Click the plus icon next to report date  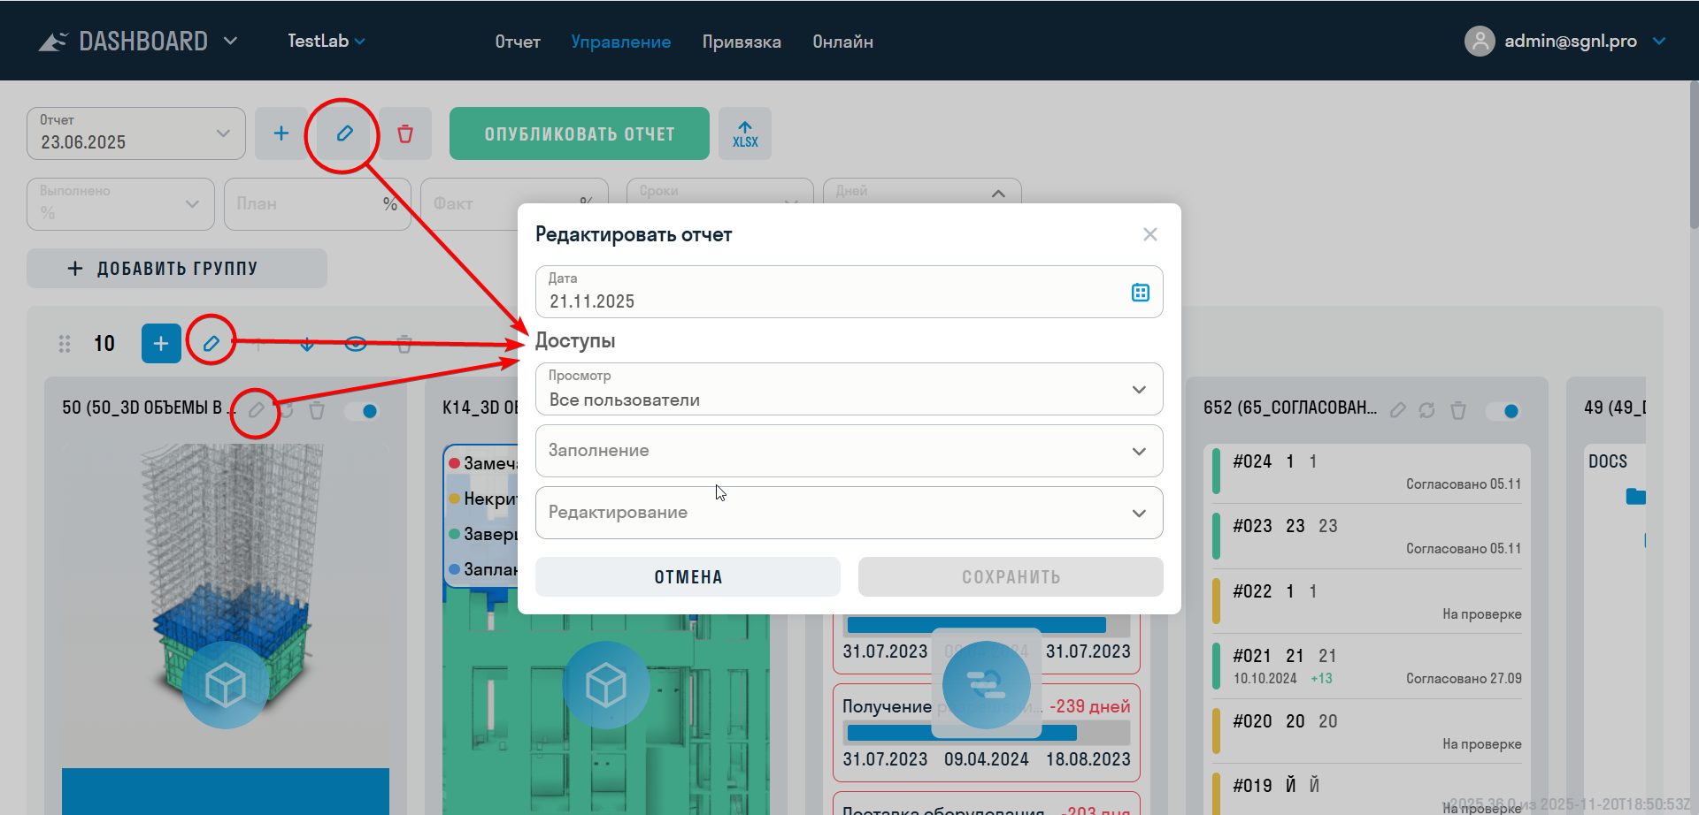coord(281,133)
